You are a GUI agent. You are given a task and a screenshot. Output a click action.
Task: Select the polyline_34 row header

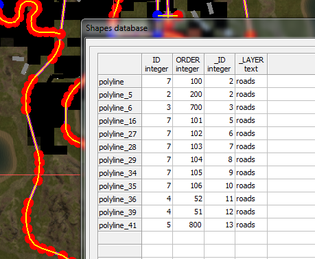point(119,172)
